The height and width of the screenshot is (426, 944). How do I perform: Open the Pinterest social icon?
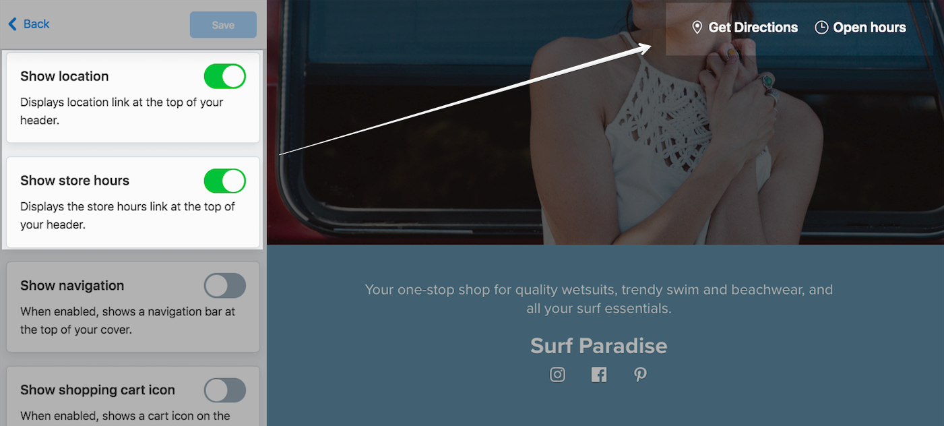coord(640,375)
